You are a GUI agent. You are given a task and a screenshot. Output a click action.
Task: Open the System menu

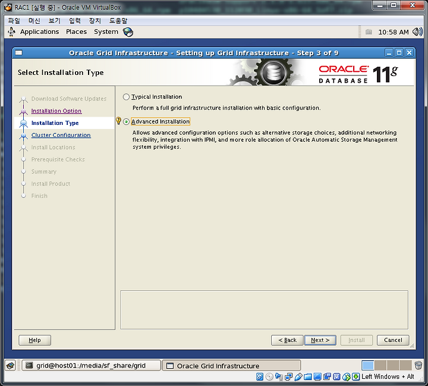106,32
